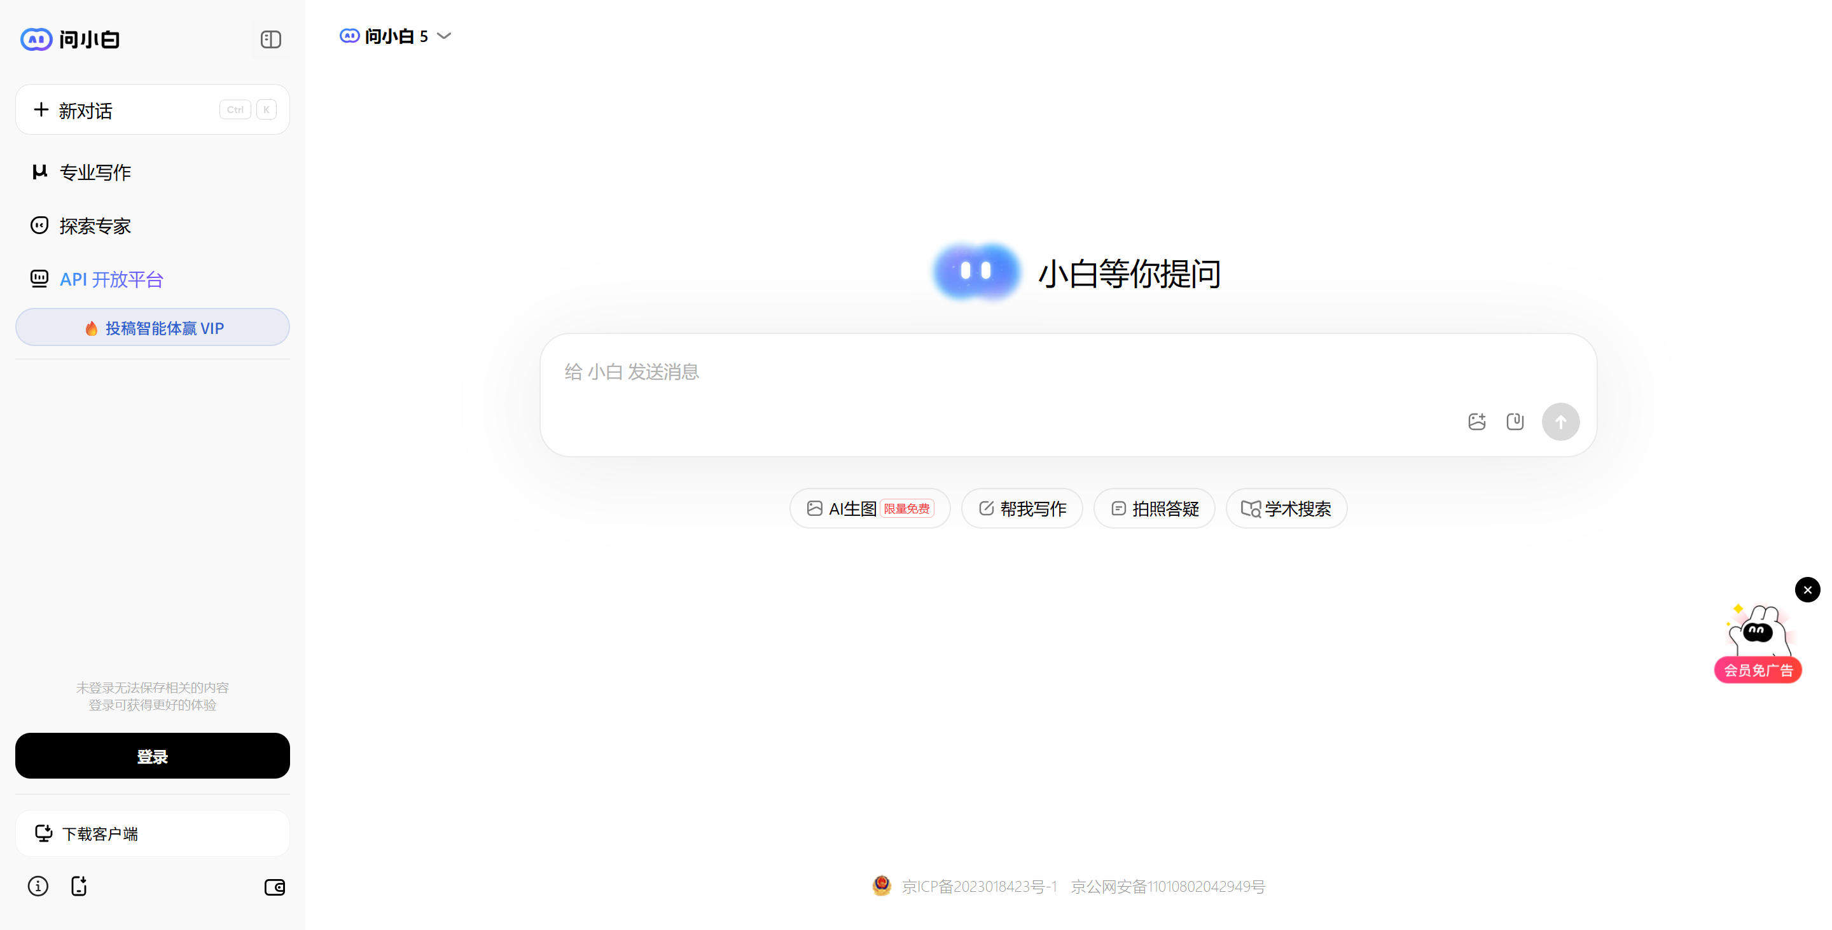Click the blue mascot face logo
The height and width of the screenshot is (930, 1832).
[976, 271]
